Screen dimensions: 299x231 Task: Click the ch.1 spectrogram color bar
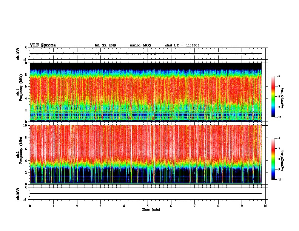tap(273, 97)
